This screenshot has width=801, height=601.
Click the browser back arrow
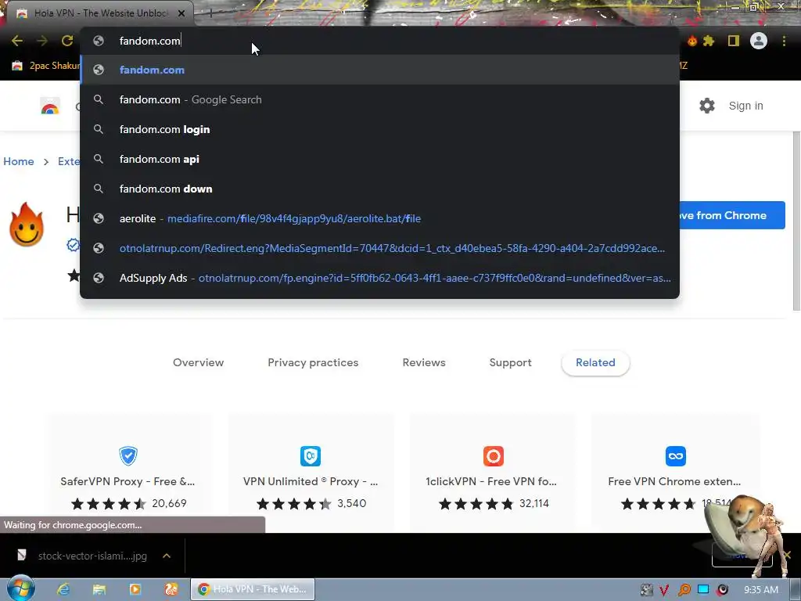(17, 41)
